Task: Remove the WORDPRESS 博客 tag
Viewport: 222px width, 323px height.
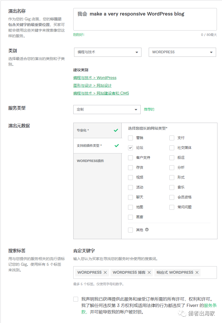Action: pyautogui.click(x=149, y=272)
